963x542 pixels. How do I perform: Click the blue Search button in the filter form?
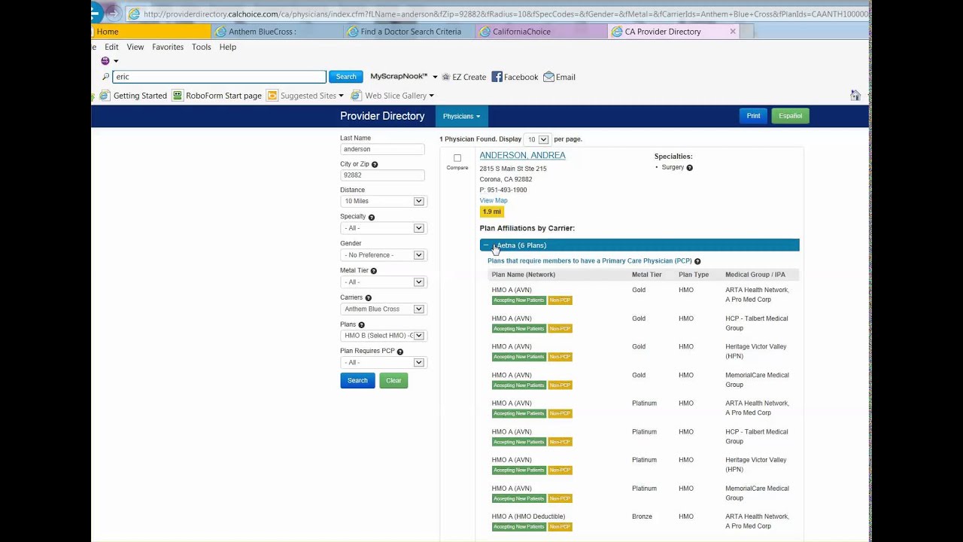[x=357, y=381]
